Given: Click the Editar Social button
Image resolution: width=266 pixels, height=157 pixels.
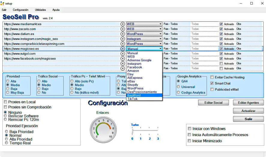Looking at the screenshot, I should [x=213, y=103].
